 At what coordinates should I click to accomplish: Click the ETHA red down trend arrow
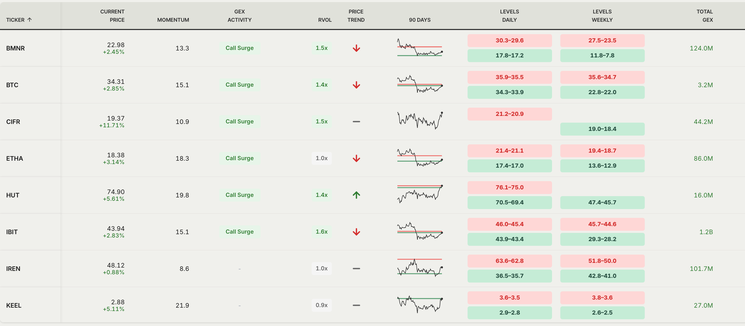point(356,159)
